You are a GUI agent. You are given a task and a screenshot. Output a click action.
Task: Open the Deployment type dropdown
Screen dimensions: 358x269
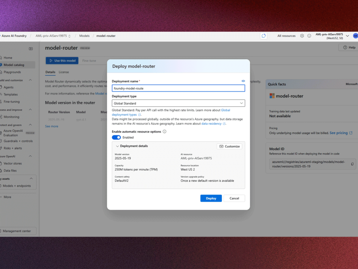click(x=178, y=103)
